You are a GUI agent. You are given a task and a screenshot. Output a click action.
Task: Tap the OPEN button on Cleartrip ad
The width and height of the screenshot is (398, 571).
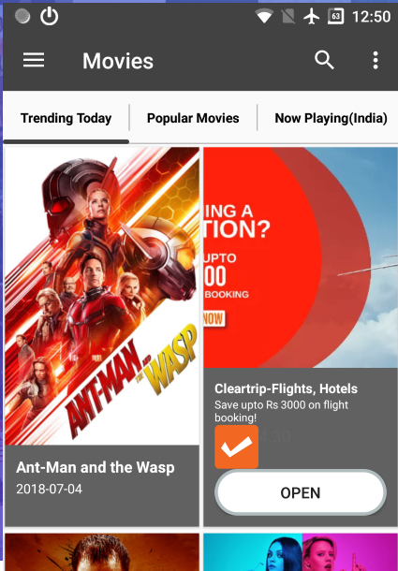click(x=301, y=492)
